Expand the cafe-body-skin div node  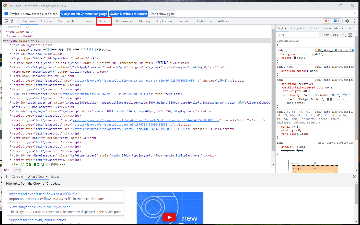coord(10,54)
